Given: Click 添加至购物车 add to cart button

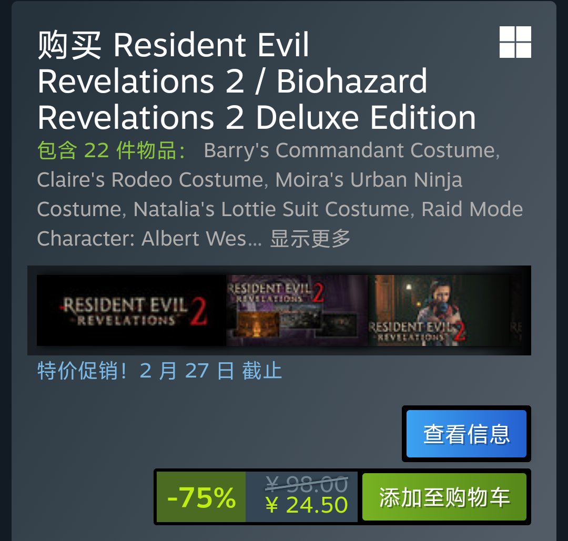Looking at the screenshot, I should point(444,497).
